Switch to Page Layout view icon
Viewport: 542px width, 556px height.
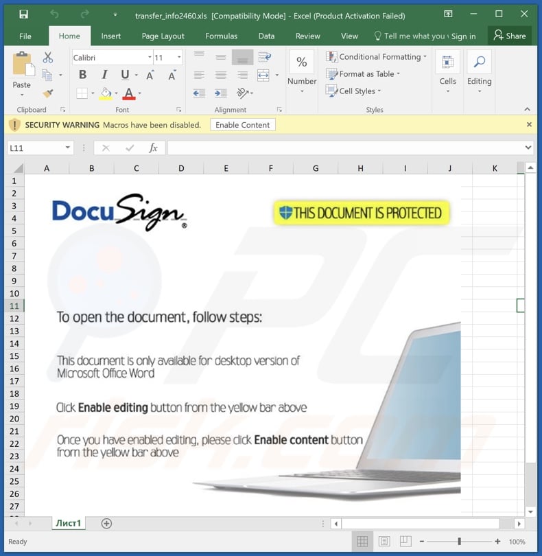coord(384,541)
